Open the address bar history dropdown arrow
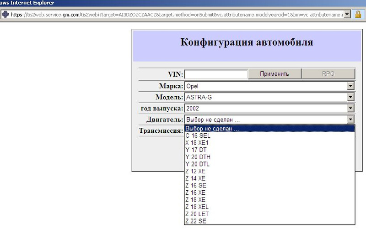Image resolution: width=366 pixels, height=229 pixels. coord(347,15)
